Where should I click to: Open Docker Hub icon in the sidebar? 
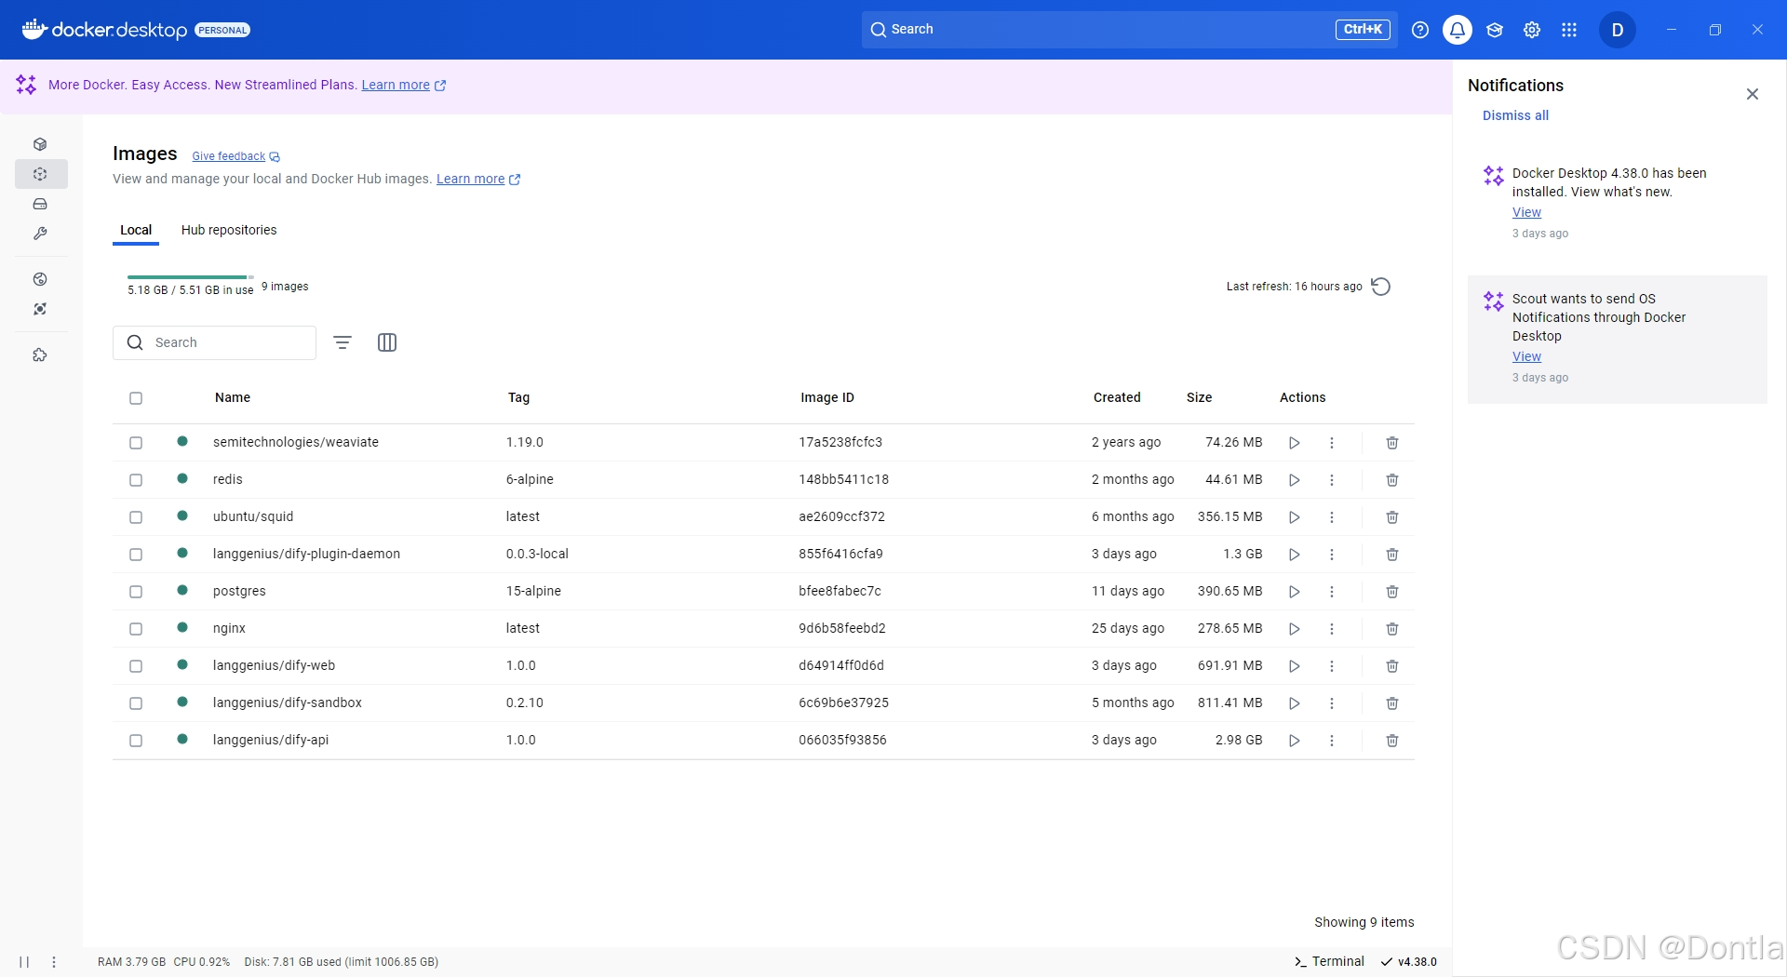point(40,279)
